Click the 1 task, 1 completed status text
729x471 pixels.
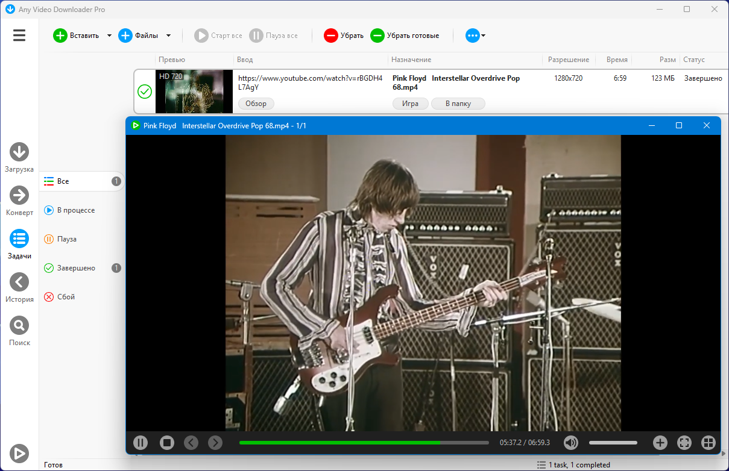pyautogui.click(x=579, y=465)
